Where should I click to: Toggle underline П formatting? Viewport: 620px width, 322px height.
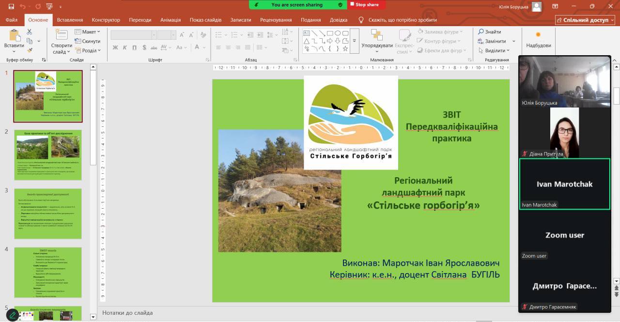click(135, 47)
